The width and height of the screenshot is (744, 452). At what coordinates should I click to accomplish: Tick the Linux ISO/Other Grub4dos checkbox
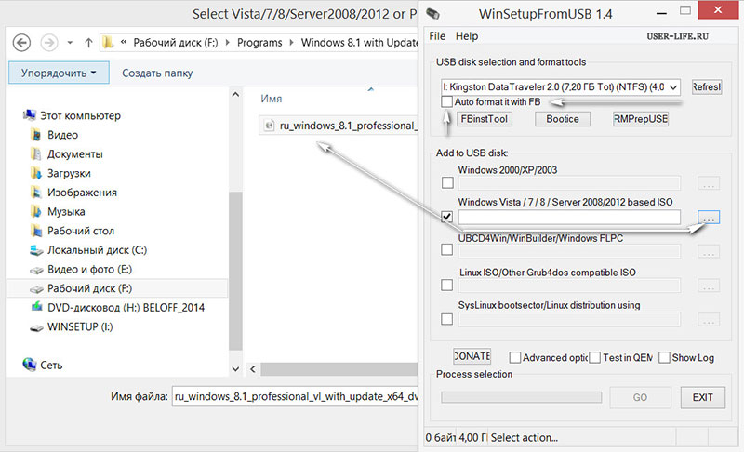pos(447,285)
